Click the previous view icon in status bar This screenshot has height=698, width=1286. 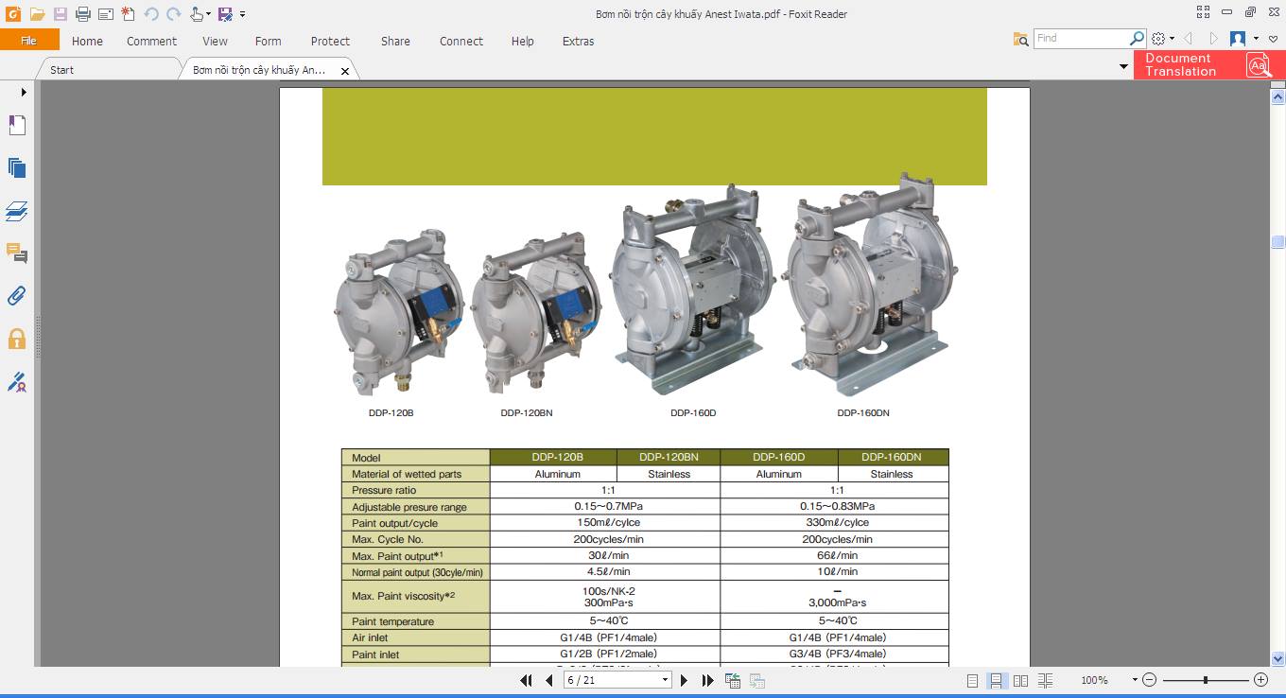[733, 680]
